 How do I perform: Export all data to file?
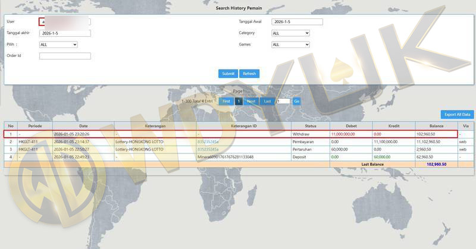coord(457,115)
